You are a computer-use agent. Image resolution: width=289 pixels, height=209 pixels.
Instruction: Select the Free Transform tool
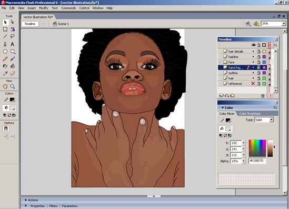pyautogui.click(x=5, y=29)
